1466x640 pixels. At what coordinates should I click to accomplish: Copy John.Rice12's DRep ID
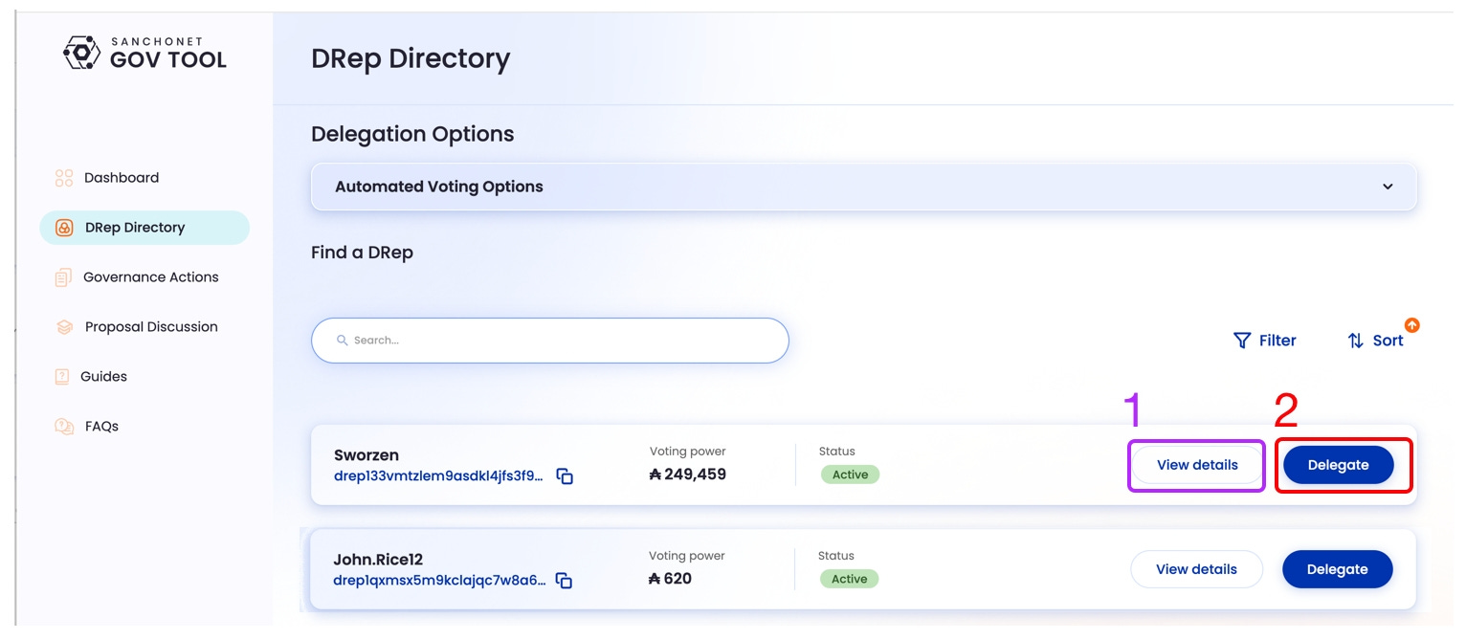pyautogui.click(x=564, y=581)
